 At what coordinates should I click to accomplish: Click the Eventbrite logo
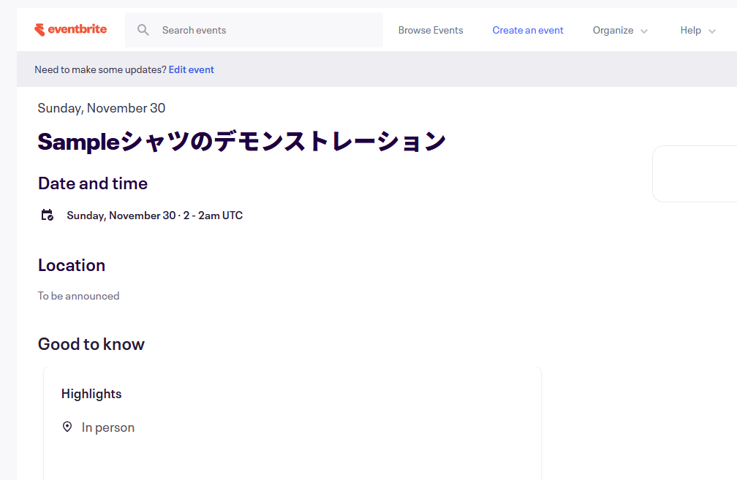tap(70, 29)
